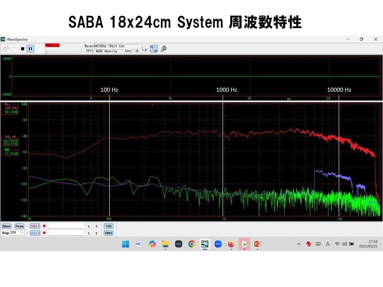Screen dimensions: 383x287
Task: Enable the THD display button
Action: click(108, 226)
